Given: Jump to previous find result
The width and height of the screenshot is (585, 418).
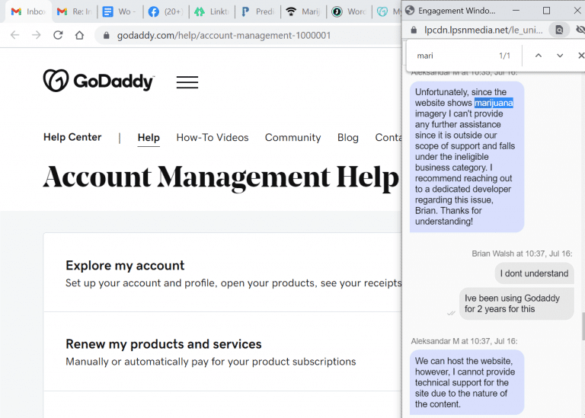Looking at the screenshot, I should 538,56.
